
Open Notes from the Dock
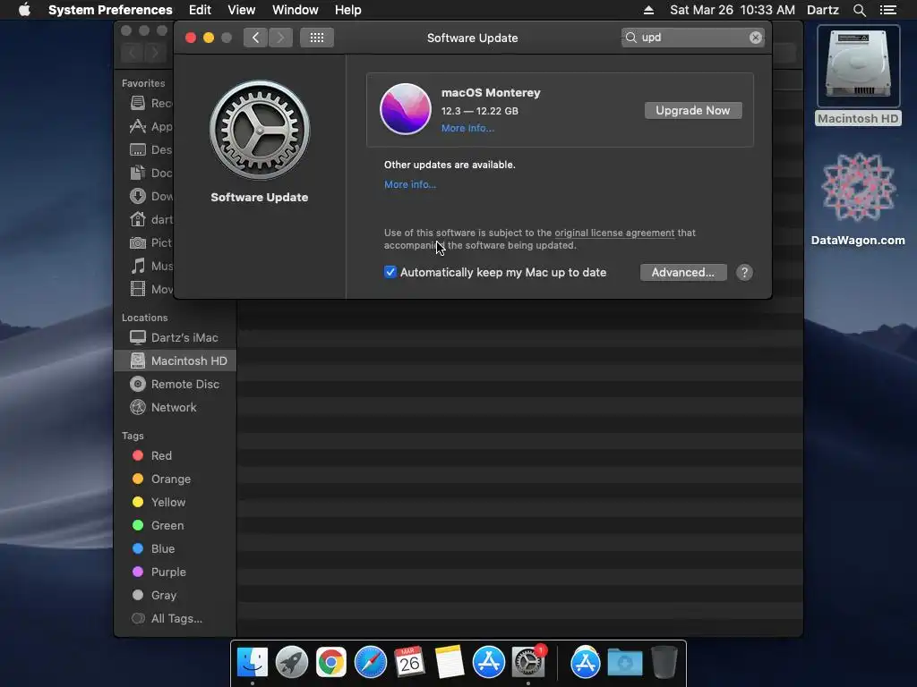pyautogui.click(x=450, y=663)
